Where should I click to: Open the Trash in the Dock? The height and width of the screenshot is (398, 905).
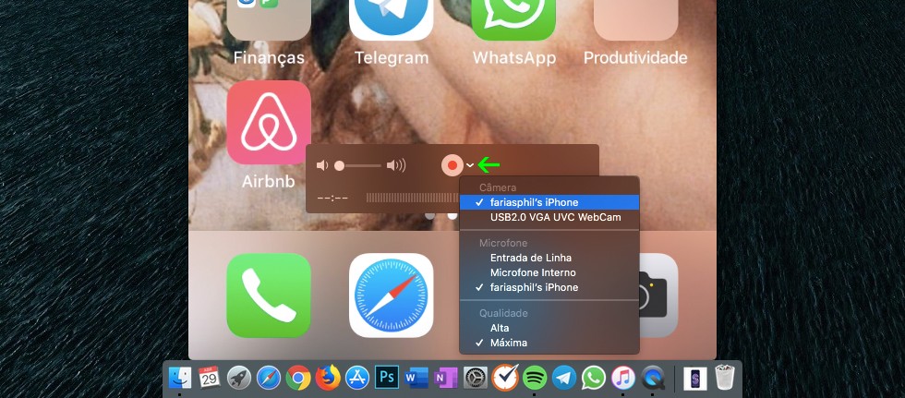pyautogui.click(x=724, y=378)
